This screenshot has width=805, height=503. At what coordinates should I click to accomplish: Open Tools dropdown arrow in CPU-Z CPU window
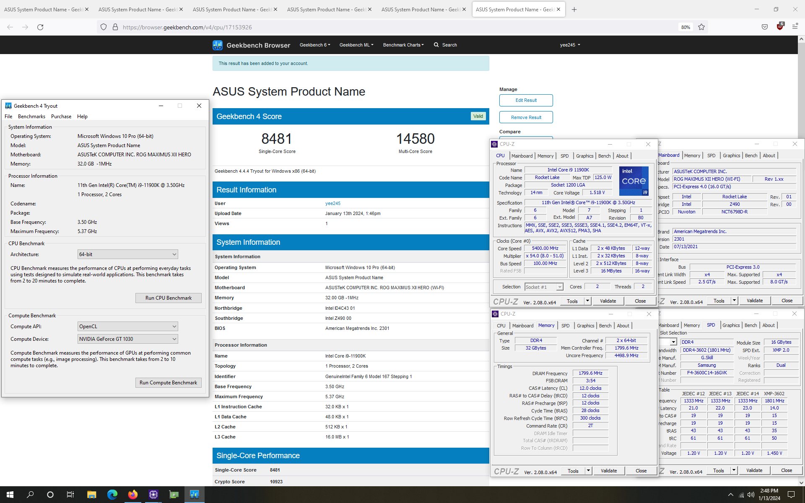point(587,301)
